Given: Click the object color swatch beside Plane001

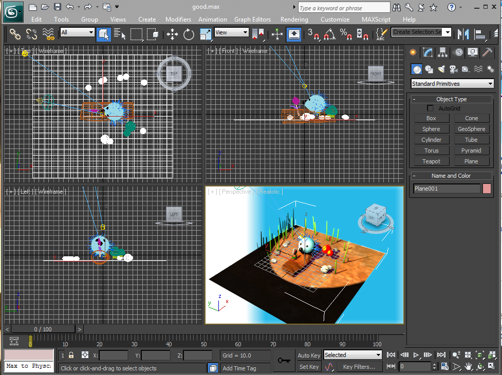Looking at the screenshot, I should pyautogui.click(x=487, y=189).
